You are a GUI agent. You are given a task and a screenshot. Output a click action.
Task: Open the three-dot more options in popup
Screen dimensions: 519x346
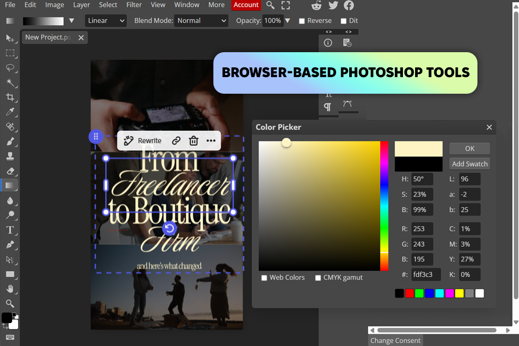point(211,141)
